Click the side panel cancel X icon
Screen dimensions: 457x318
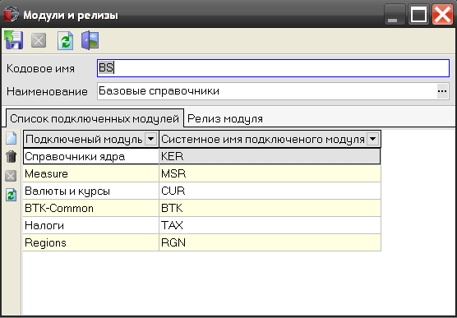[x=11, y=176]
